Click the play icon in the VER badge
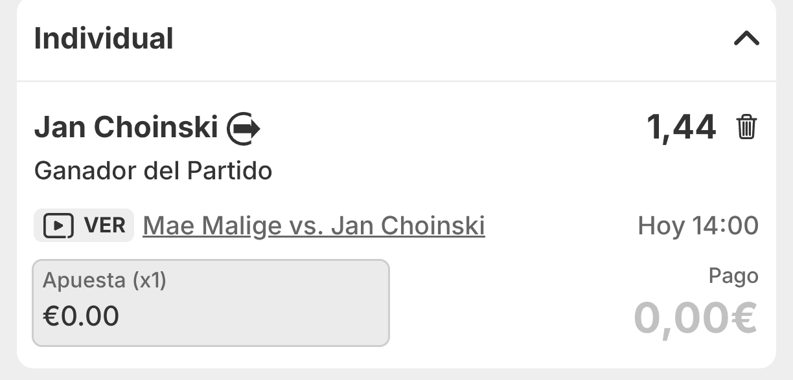Screen dimensions: 793x380 coord(58,226)
